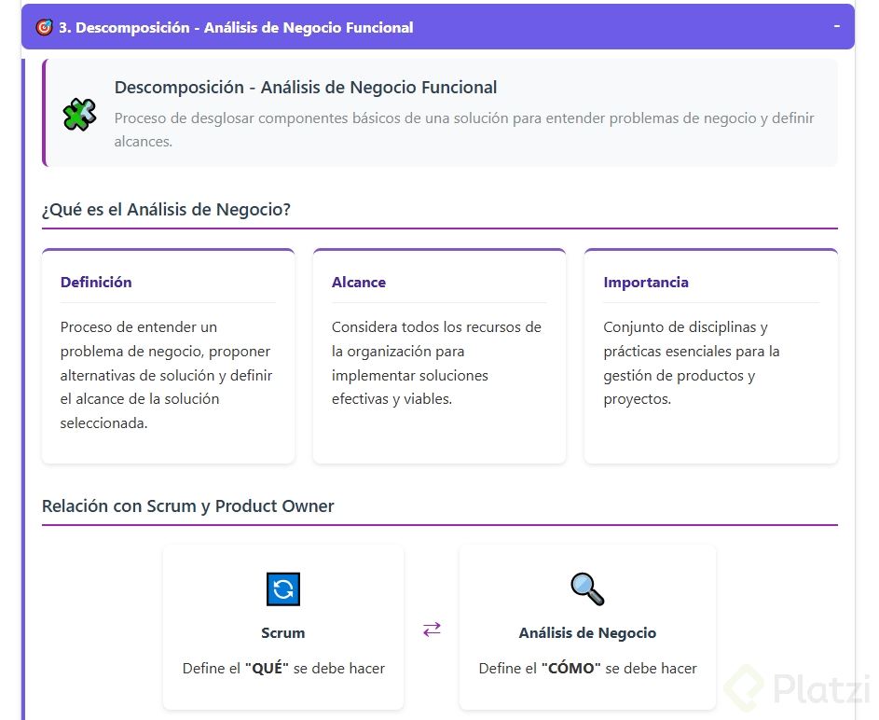
Task: Click the Platzi logo watermark
Action: tap(799, 690)
